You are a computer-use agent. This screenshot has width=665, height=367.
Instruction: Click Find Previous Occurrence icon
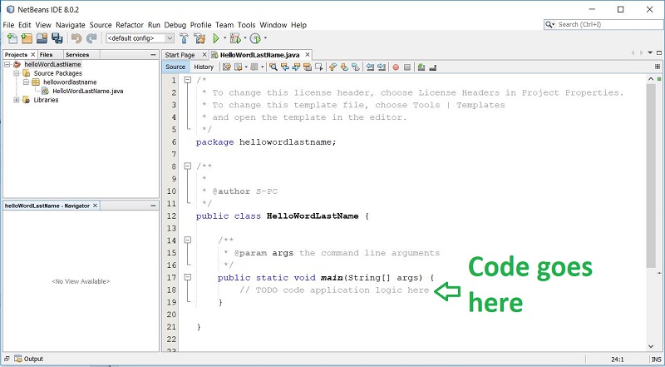285,67
